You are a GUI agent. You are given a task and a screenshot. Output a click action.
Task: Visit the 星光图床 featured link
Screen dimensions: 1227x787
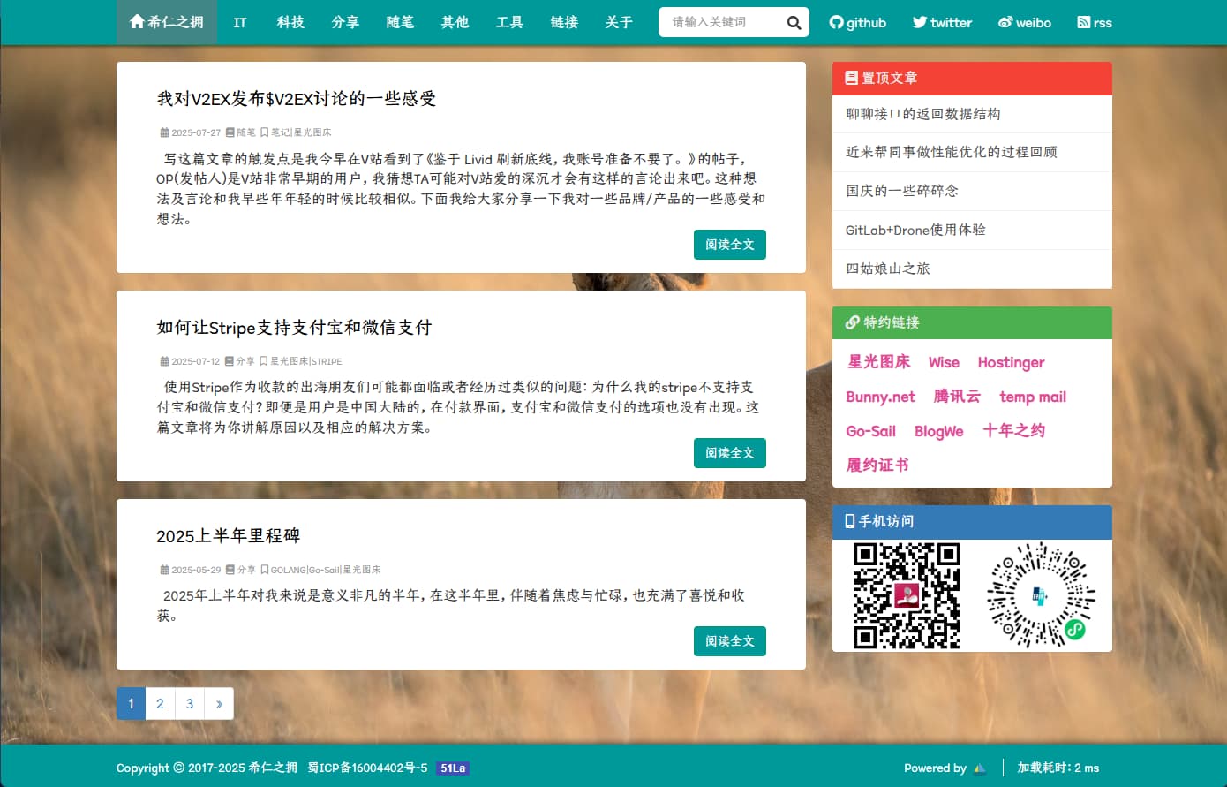pyautogui.click(x=878, y=362)
